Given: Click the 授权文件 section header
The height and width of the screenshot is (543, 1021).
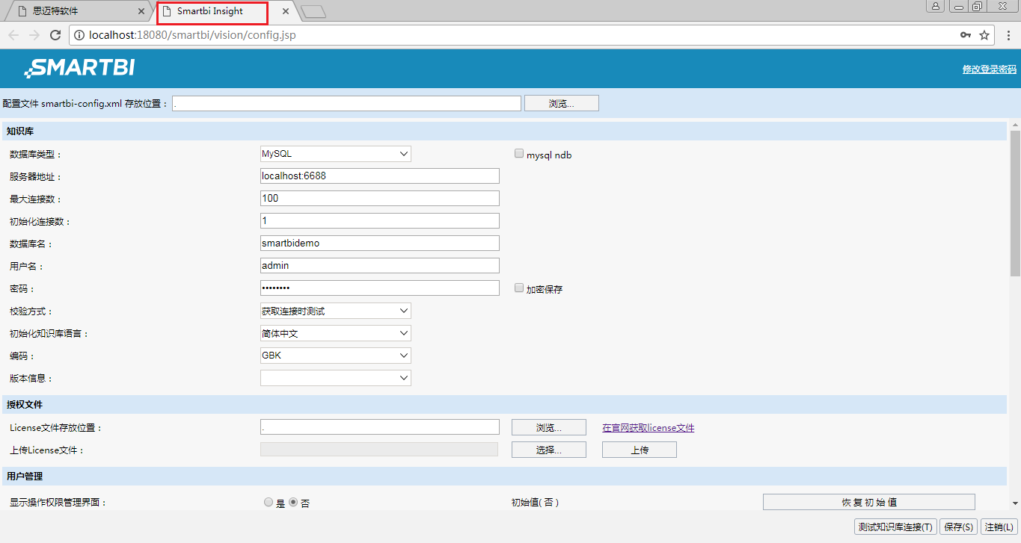Looking at the screenshot, I should (x=504, y=405).
